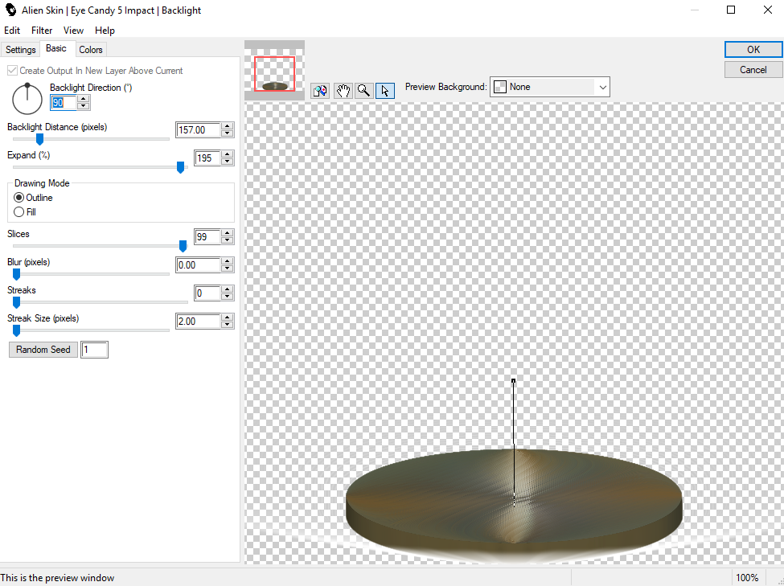Screen dimensions: 784x586
Task: Increase Backlight Distance with up arrow
Action: 228,126
